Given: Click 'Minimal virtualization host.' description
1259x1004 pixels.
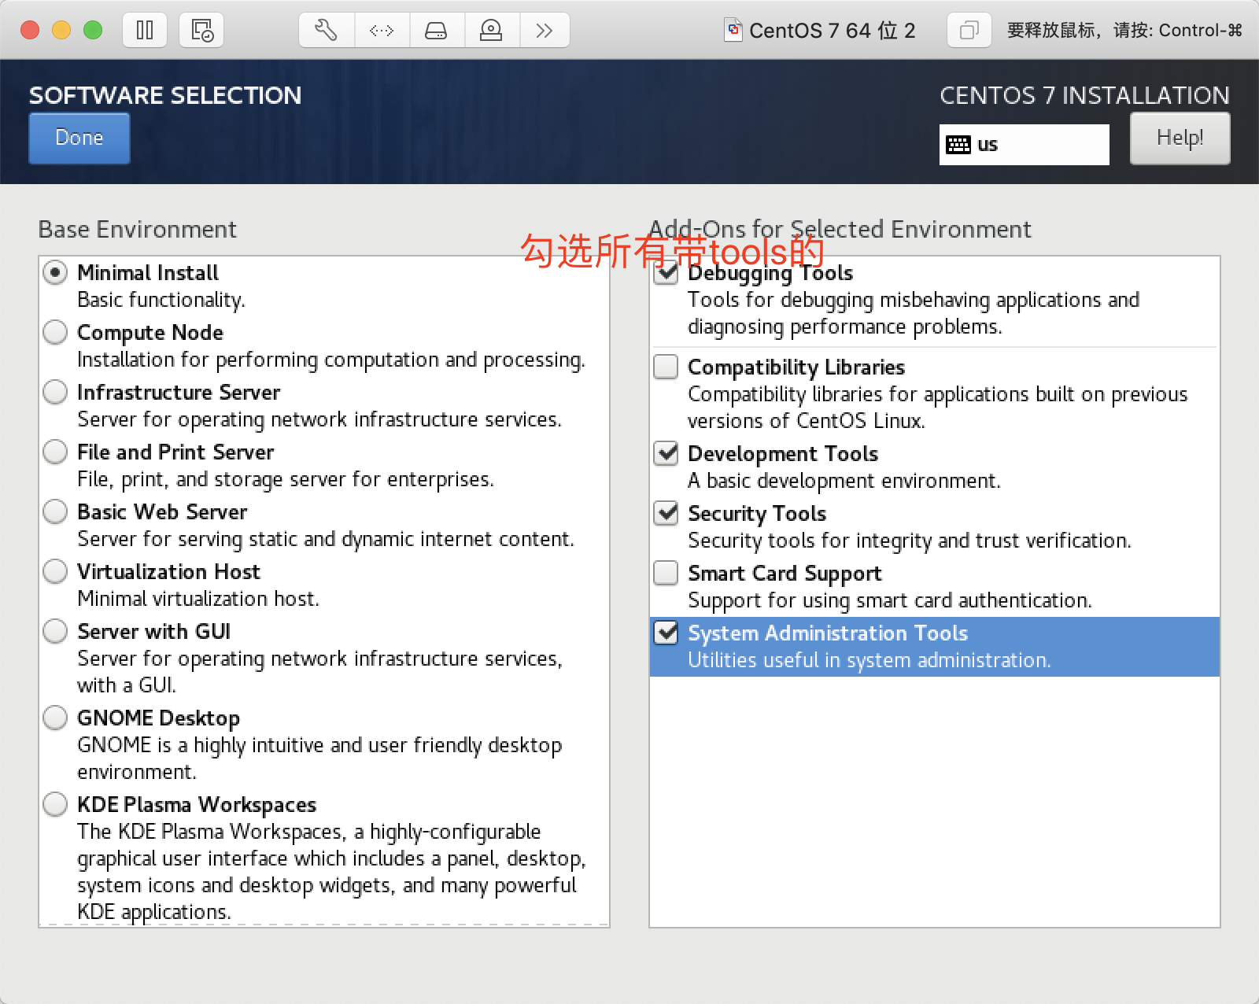Looking at the screenshot, I should [198, 600].
